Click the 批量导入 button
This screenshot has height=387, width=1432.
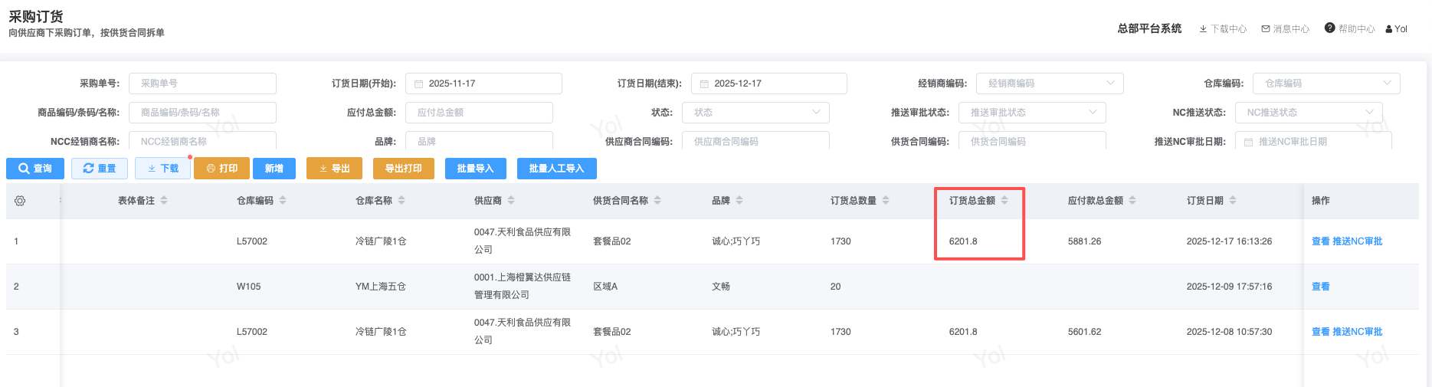(x=475, y=169)
